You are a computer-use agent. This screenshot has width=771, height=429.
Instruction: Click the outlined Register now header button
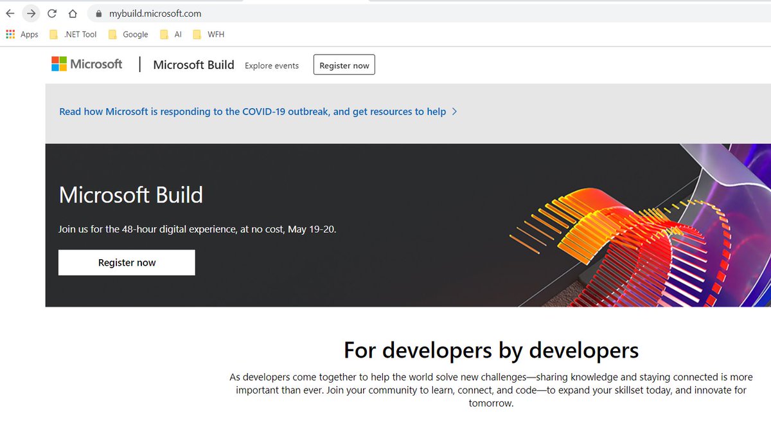pos(344,65)
